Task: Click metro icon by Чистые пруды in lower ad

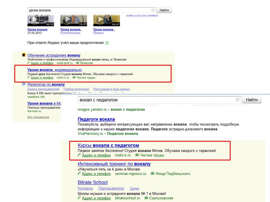Action: tap(137, 155)
